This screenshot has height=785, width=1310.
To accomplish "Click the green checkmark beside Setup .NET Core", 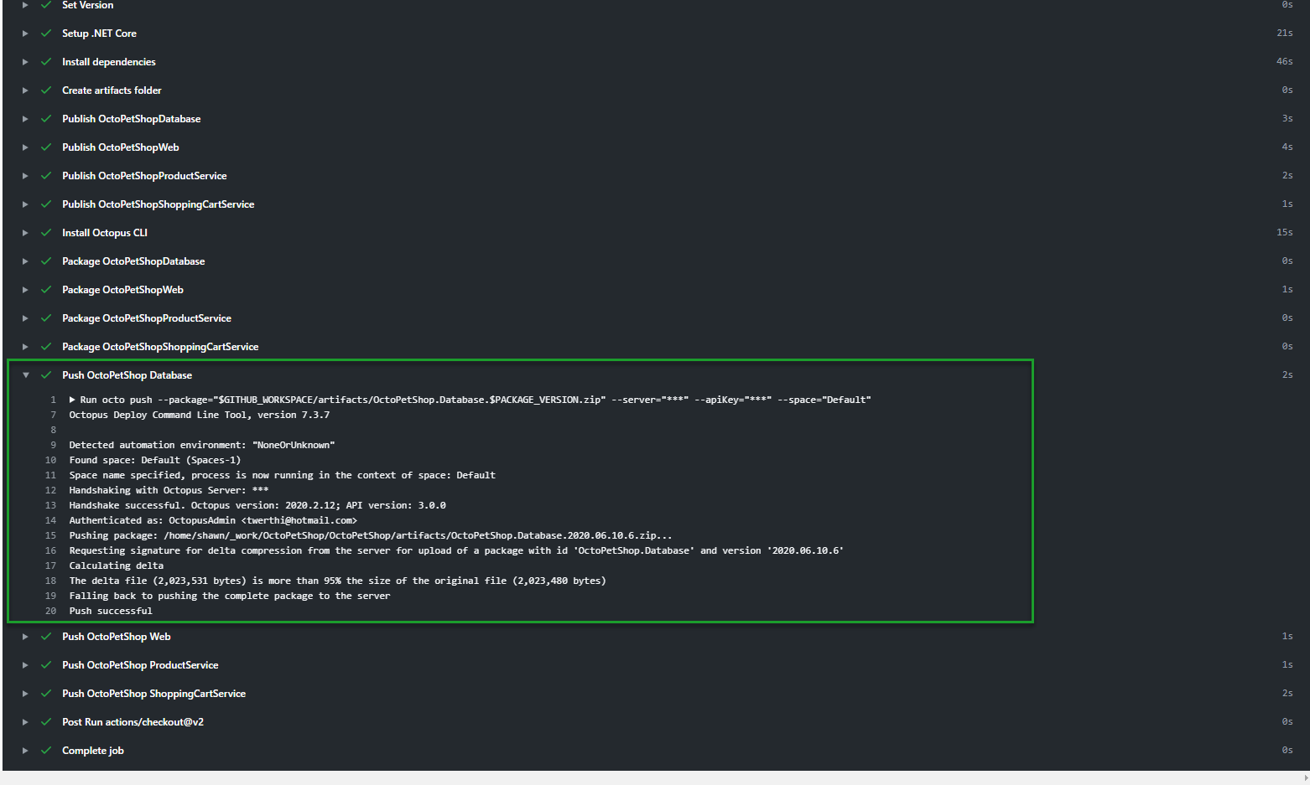I will tap(46, 34).
